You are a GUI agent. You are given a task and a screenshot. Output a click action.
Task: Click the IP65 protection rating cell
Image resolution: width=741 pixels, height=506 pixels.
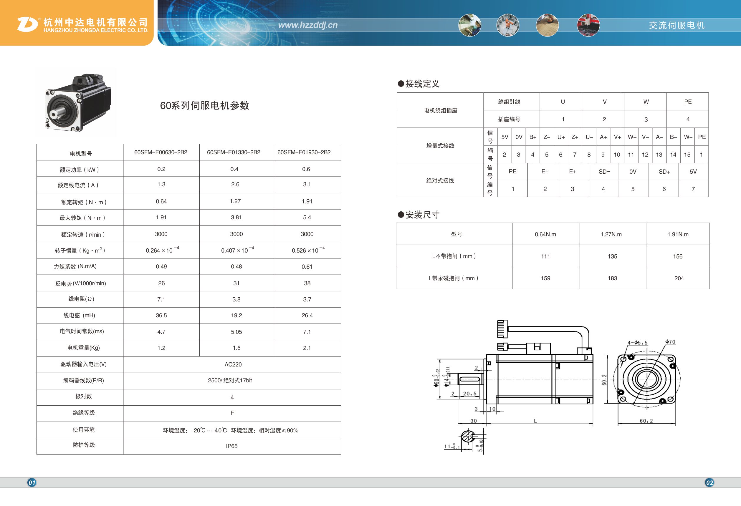[232, 446]
